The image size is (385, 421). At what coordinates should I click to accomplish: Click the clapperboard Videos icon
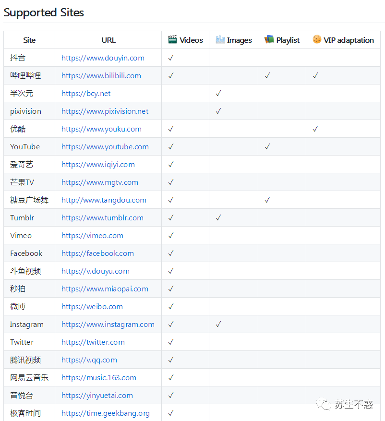click(172, 39)
